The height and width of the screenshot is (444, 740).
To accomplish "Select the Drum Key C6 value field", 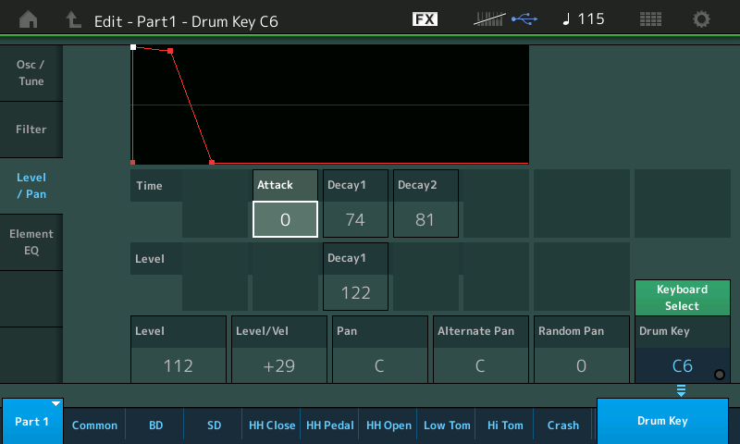I will tap(681, 365).
